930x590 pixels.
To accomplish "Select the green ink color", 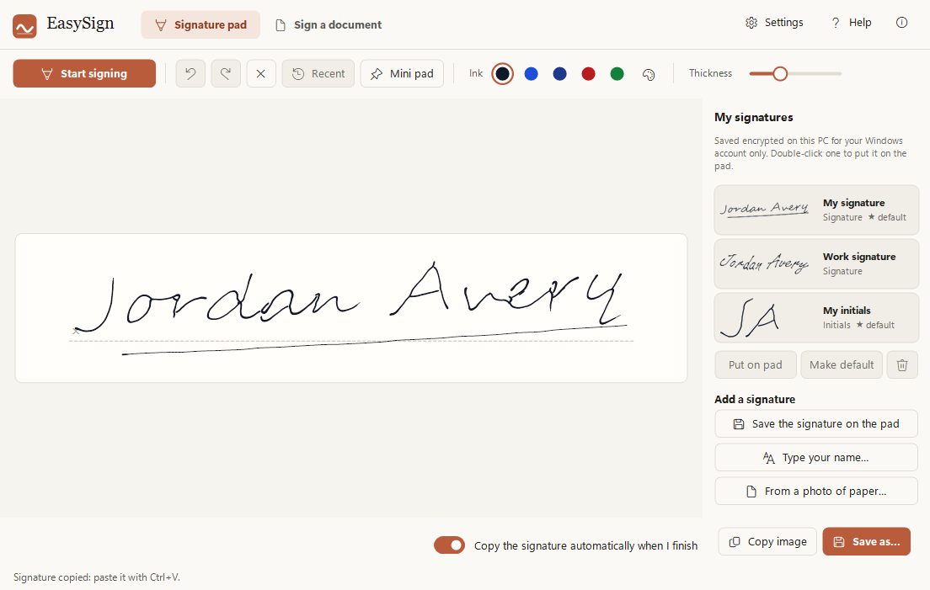I will [617, 73].
